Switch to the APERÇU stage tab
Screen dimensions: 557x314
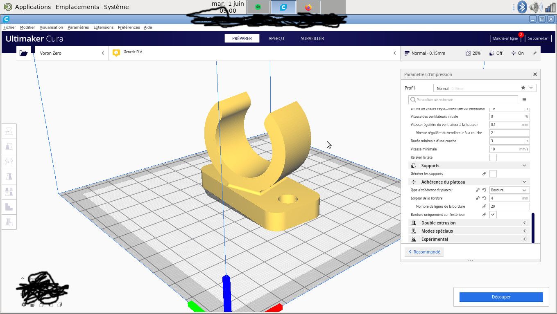click(x=276, y=38)
